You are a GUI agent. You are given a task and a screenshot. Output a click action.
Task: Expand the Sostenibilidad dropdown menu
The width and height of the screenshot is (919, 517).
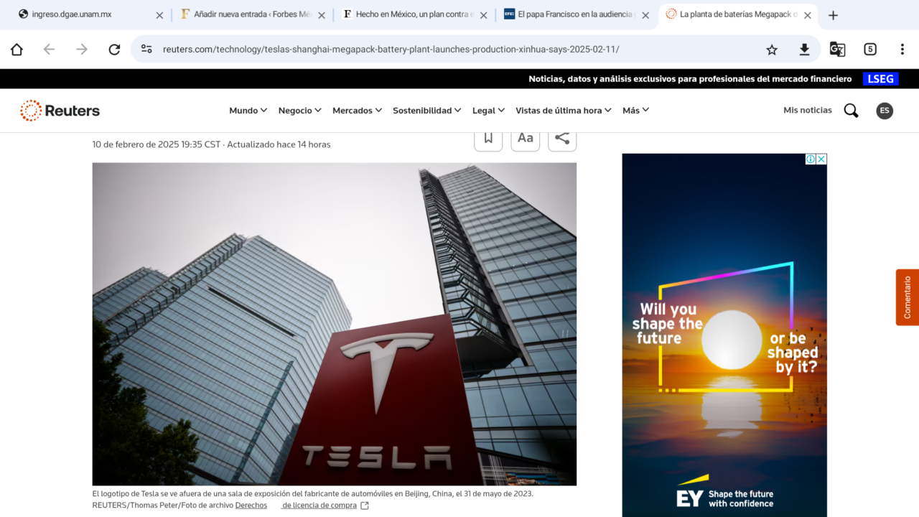pos(427,111)
